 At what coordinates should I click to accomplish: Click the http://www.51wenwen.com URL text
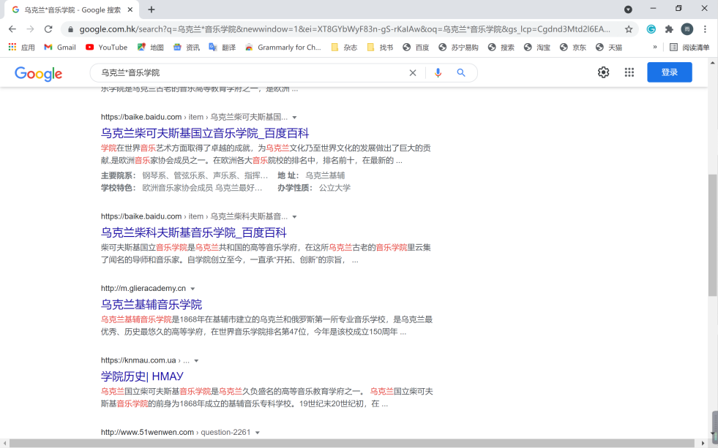[147, 432]
